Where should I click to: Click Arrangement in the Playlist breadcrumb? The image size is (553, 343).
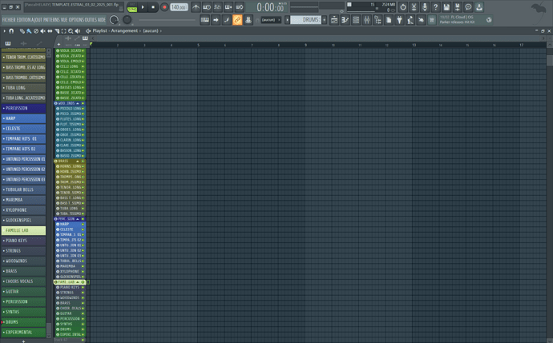click(x=124, y=31)
